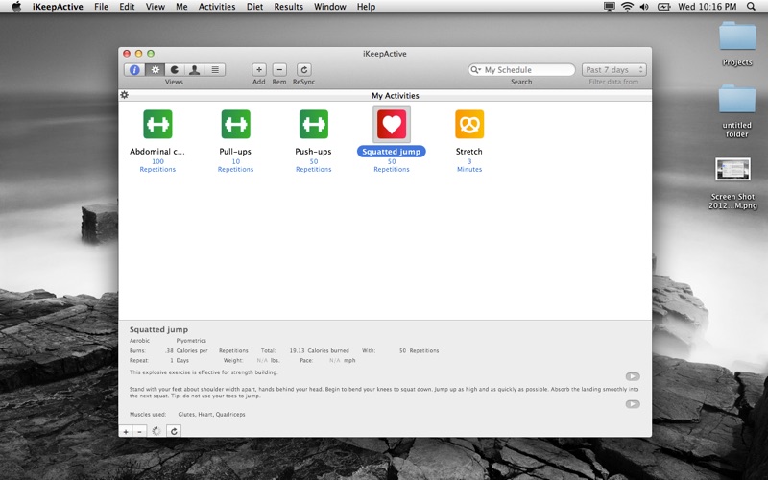Open the Activities menu
Image resolution: width=768 pixels, height=480 pixels.
point(216,7)
